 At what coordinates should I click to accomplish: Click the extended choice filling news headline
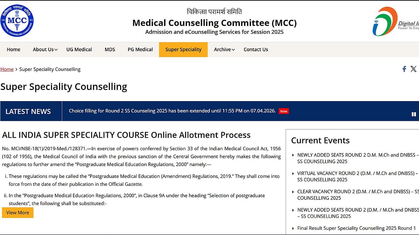[172, 111]
